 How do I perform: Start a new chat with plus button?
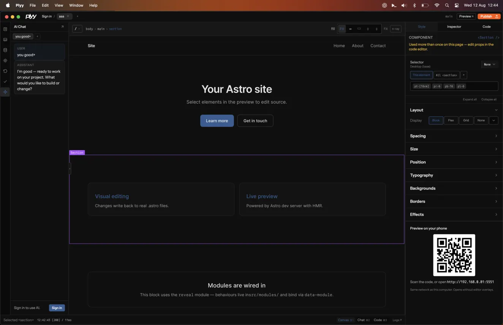[37, 36]
